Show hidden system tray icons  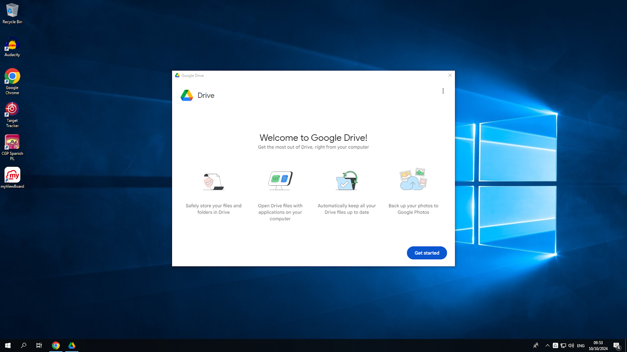click(547, 345)
